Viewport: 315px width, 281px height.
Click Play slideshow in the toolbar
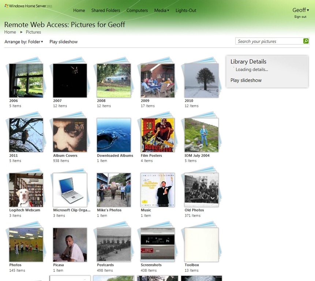tap(64, 42)
